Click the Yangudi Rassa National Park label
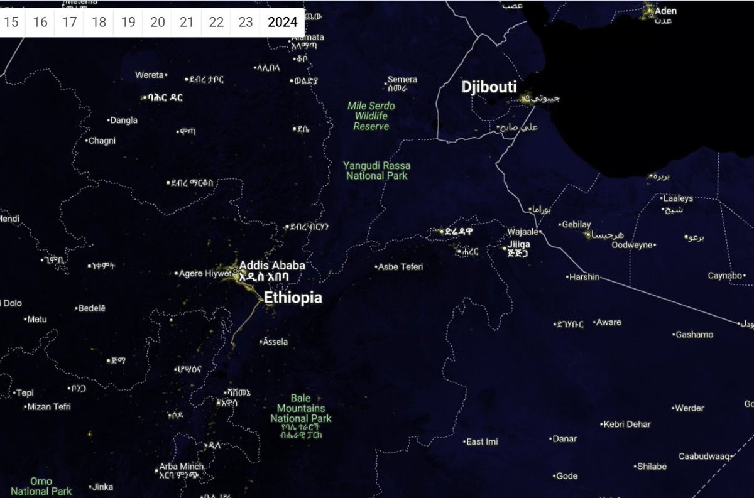The image size is (754, 498). click(376, 171)
